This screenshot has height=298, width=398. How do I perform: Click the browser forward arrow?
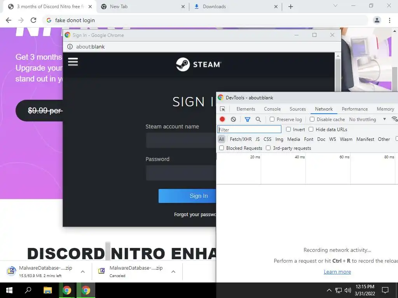[x=21, y=20]
